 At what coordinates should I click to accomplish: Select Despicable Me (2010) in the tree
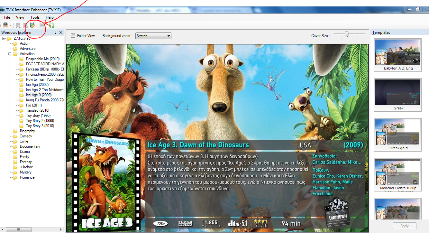pos(43,59)
